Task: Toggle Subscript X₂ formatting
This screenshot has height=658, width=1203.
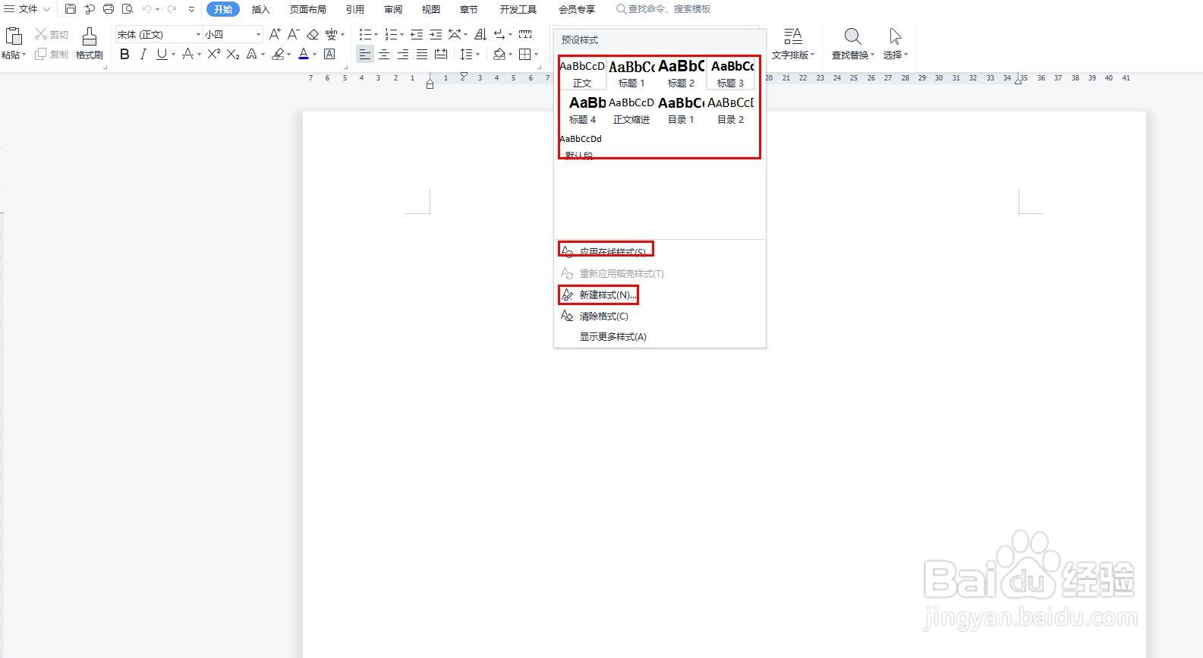Action: click(233, 54)
